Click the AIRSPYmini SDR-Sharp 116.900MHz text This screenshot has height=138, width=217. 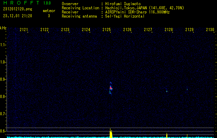pos(137,12)
